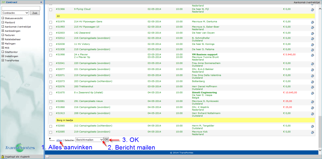
Task: Click the action icon for contract #31966
Action: [312, 9]
